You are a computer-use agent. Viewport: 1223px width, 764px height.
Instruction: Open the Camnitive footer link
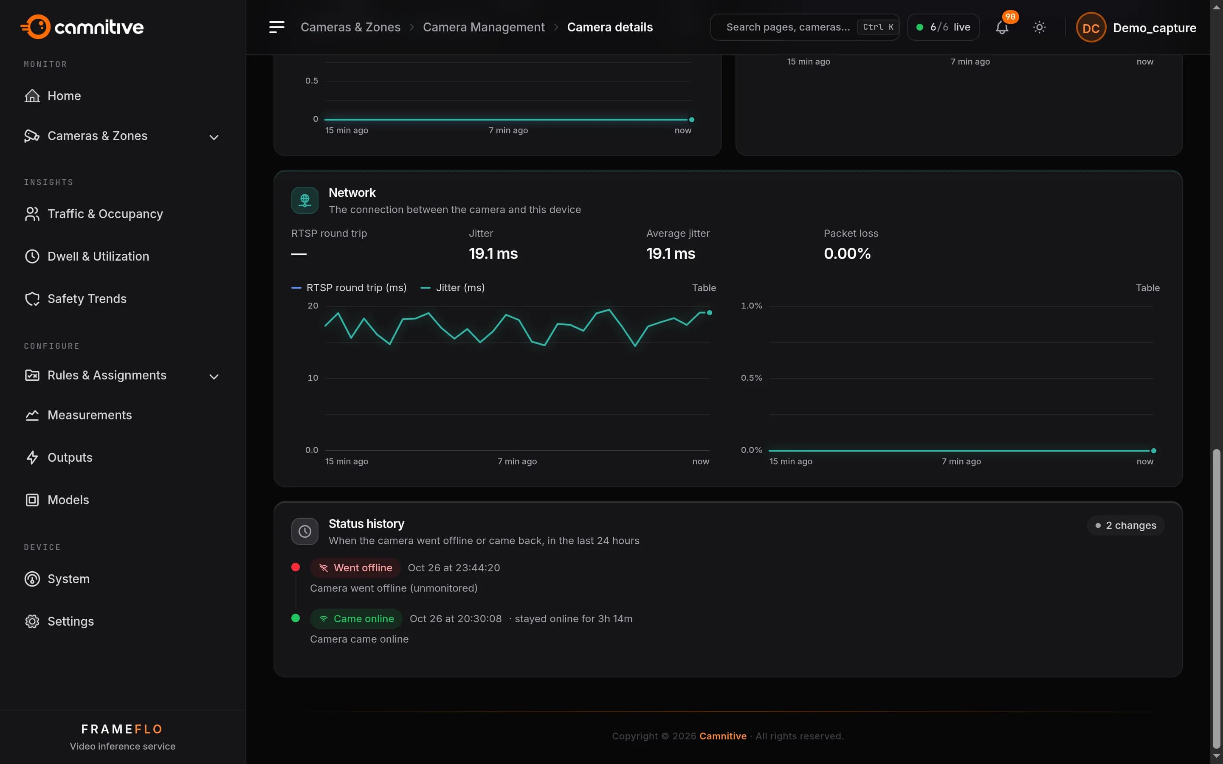point(723,736)
